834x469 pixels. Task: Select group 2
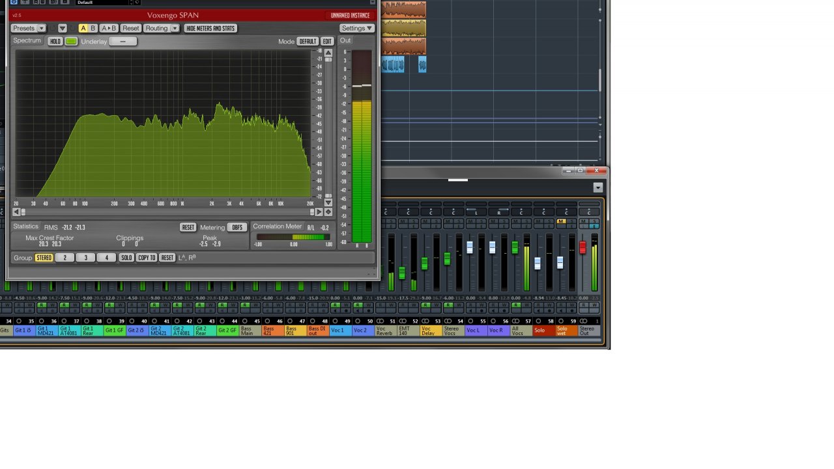[65, 258]
